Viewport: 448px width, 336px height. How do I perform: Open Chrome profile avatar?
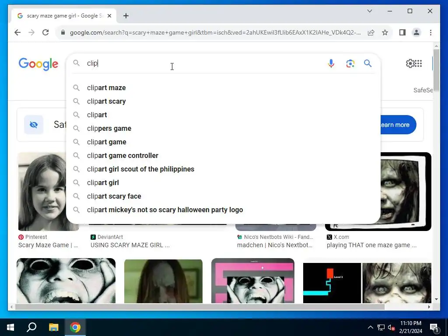click(x=416, y=32)
